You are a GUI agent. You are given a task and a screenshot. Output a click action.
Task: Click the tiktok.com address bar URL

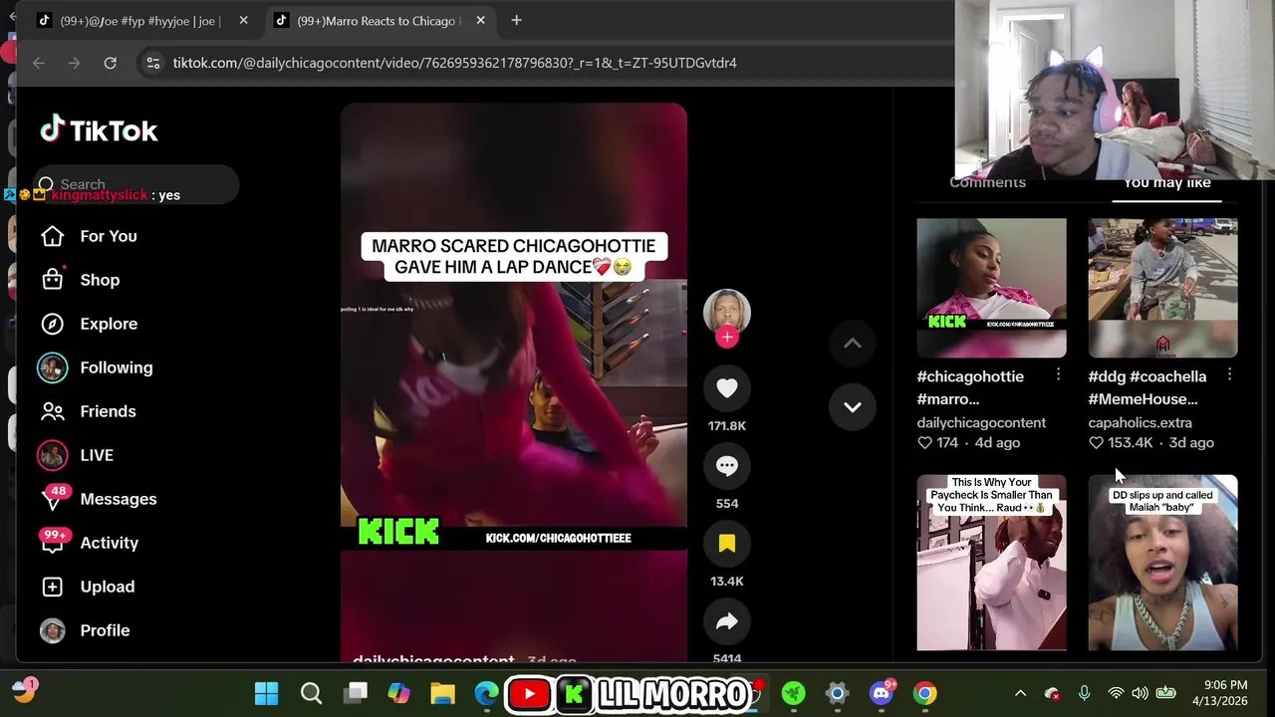pos(454,63)
